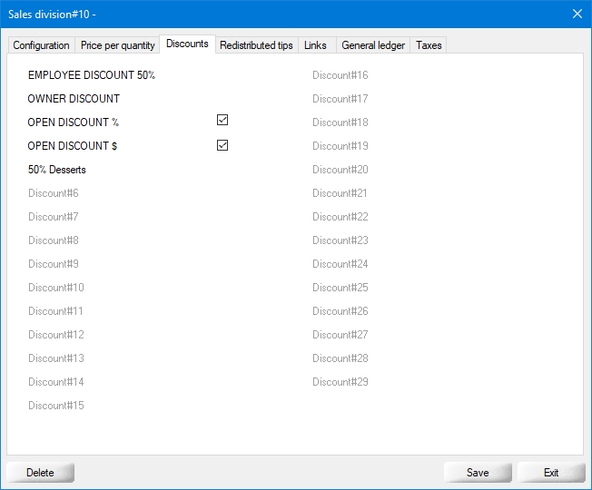Switch to the Configuration tab
This screenshot has height=490, width=592.
41,45
